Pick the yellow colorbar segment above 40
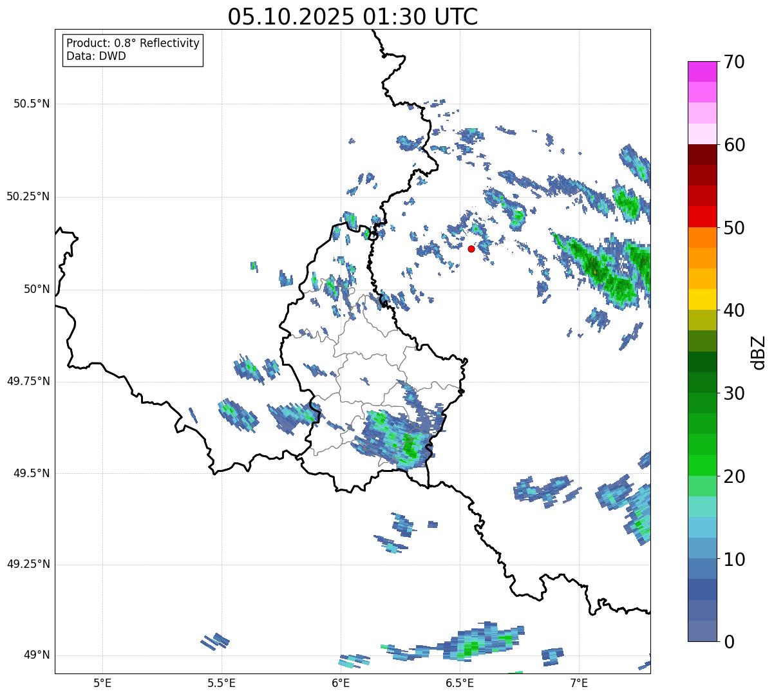Screen dimensions: 774x696 click(x=703, y=299)
